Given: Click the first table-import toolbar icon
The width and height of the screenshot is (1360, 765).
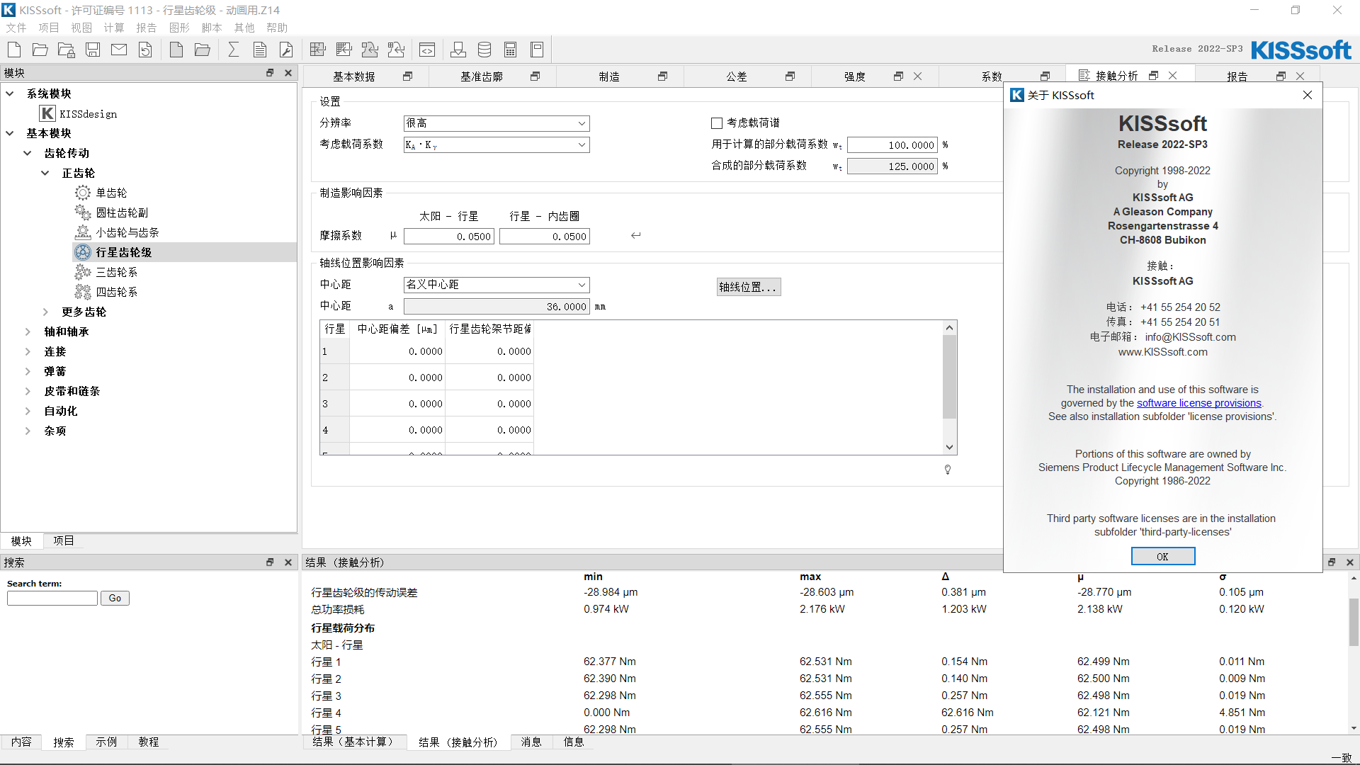Looking at the screenshot, I should (x=318, y=50).
